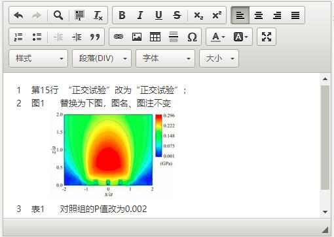Image resolution: width=334 pixels, height=237 pixels.
Task: Toggle Bold formatting
Action: (x=122, y=15)
